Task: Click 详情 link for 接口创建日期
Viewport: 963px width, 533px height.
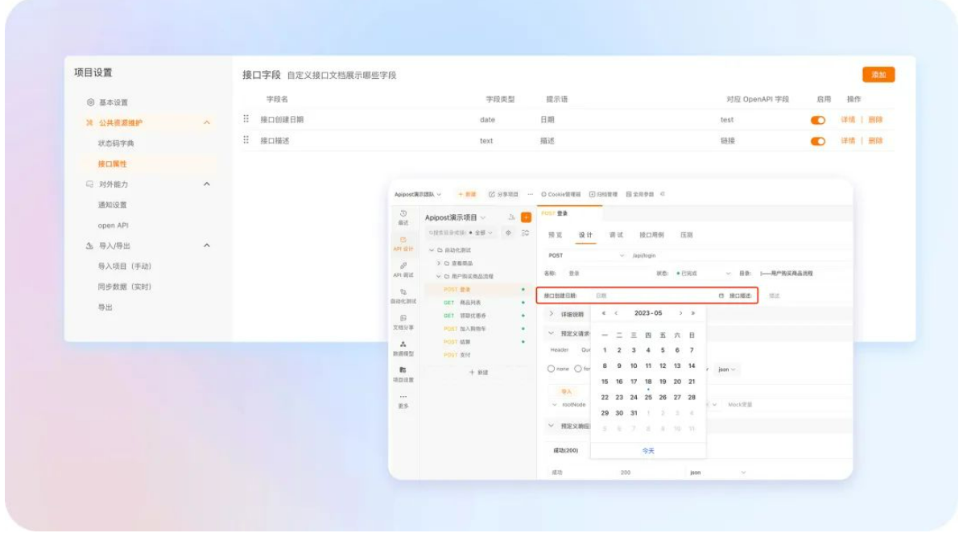Action: pos(848,120)
